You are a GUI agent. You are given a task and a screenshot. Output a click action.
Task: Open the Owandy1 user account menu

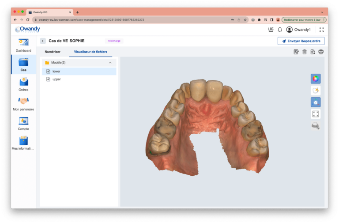click(x=298, y=30)
